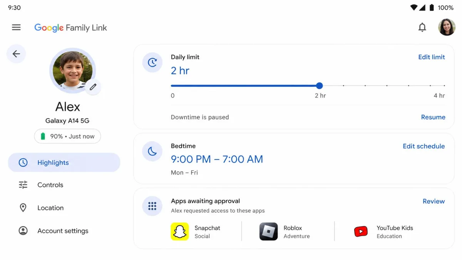Open the hamburger navigation menu
The image size is (462, 260).
16,27
